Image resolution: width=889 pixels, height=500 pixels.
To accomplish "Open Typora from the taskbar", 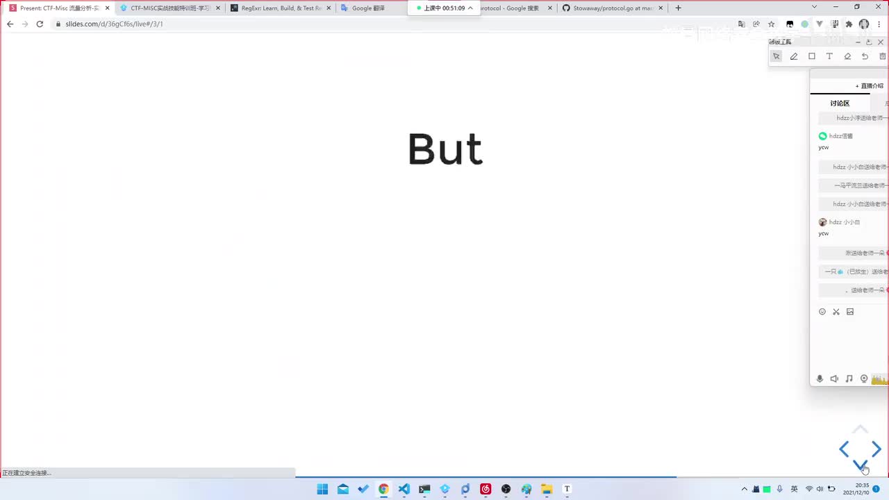I will point(567,489).
